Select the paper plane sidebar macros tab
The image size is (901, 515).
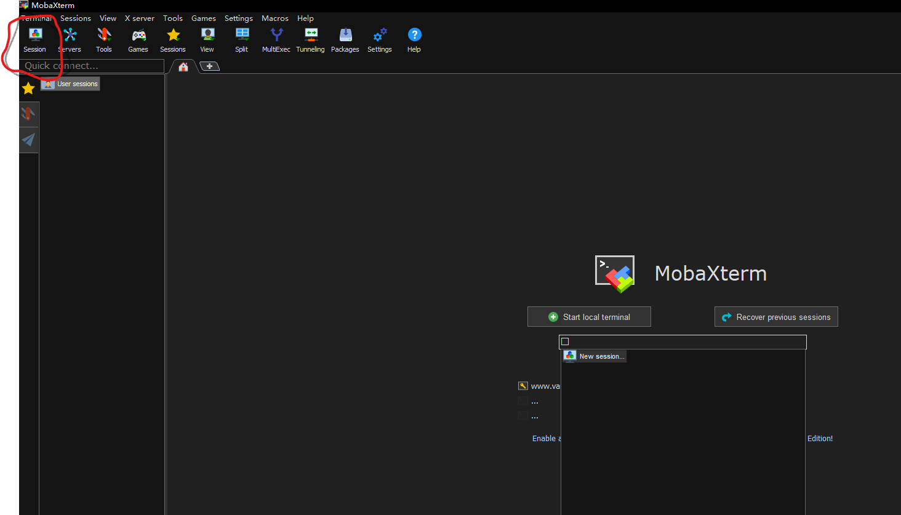pos(28,140)
